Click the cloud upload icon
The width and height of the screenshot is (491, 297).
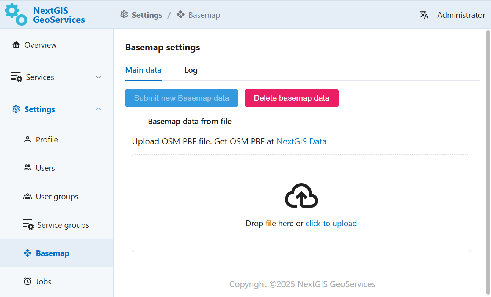coord(301,196)
